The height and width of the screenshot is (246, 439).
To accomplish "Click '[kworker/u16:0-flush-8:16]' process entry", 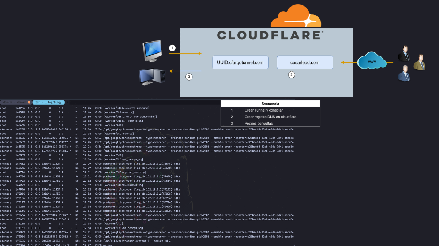I will [x=123, y=185].
